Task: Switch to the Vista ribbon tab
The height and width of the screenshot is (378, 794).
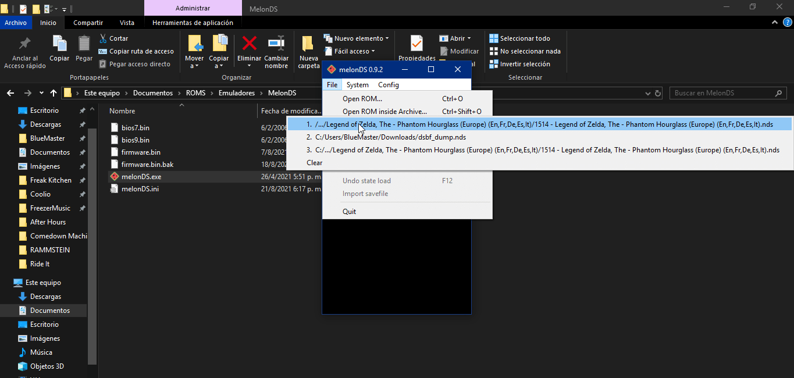Action: [x=127, y=23]
